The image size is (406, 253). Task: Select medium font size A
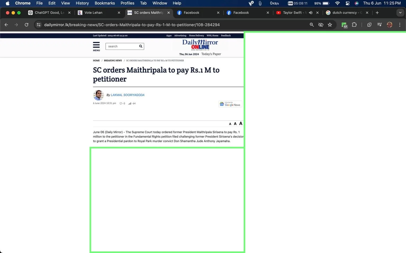[x=235, y=124]
